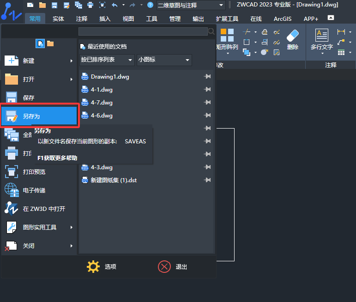Pin 4-7.dwg to the recent list

click(207, 102)
